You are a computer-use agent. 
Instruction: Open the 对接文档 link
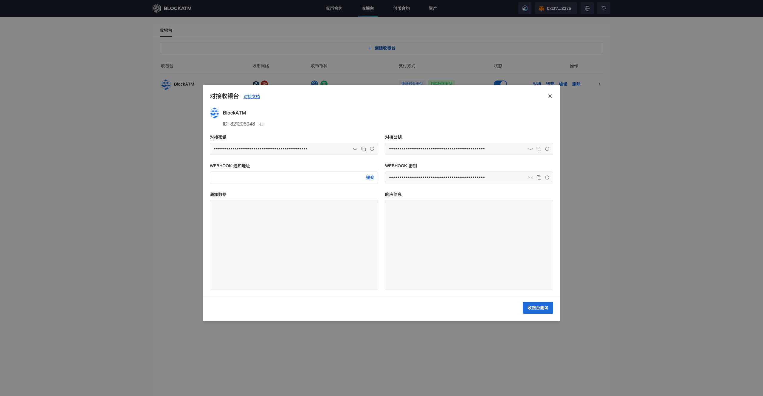[252, 97]
